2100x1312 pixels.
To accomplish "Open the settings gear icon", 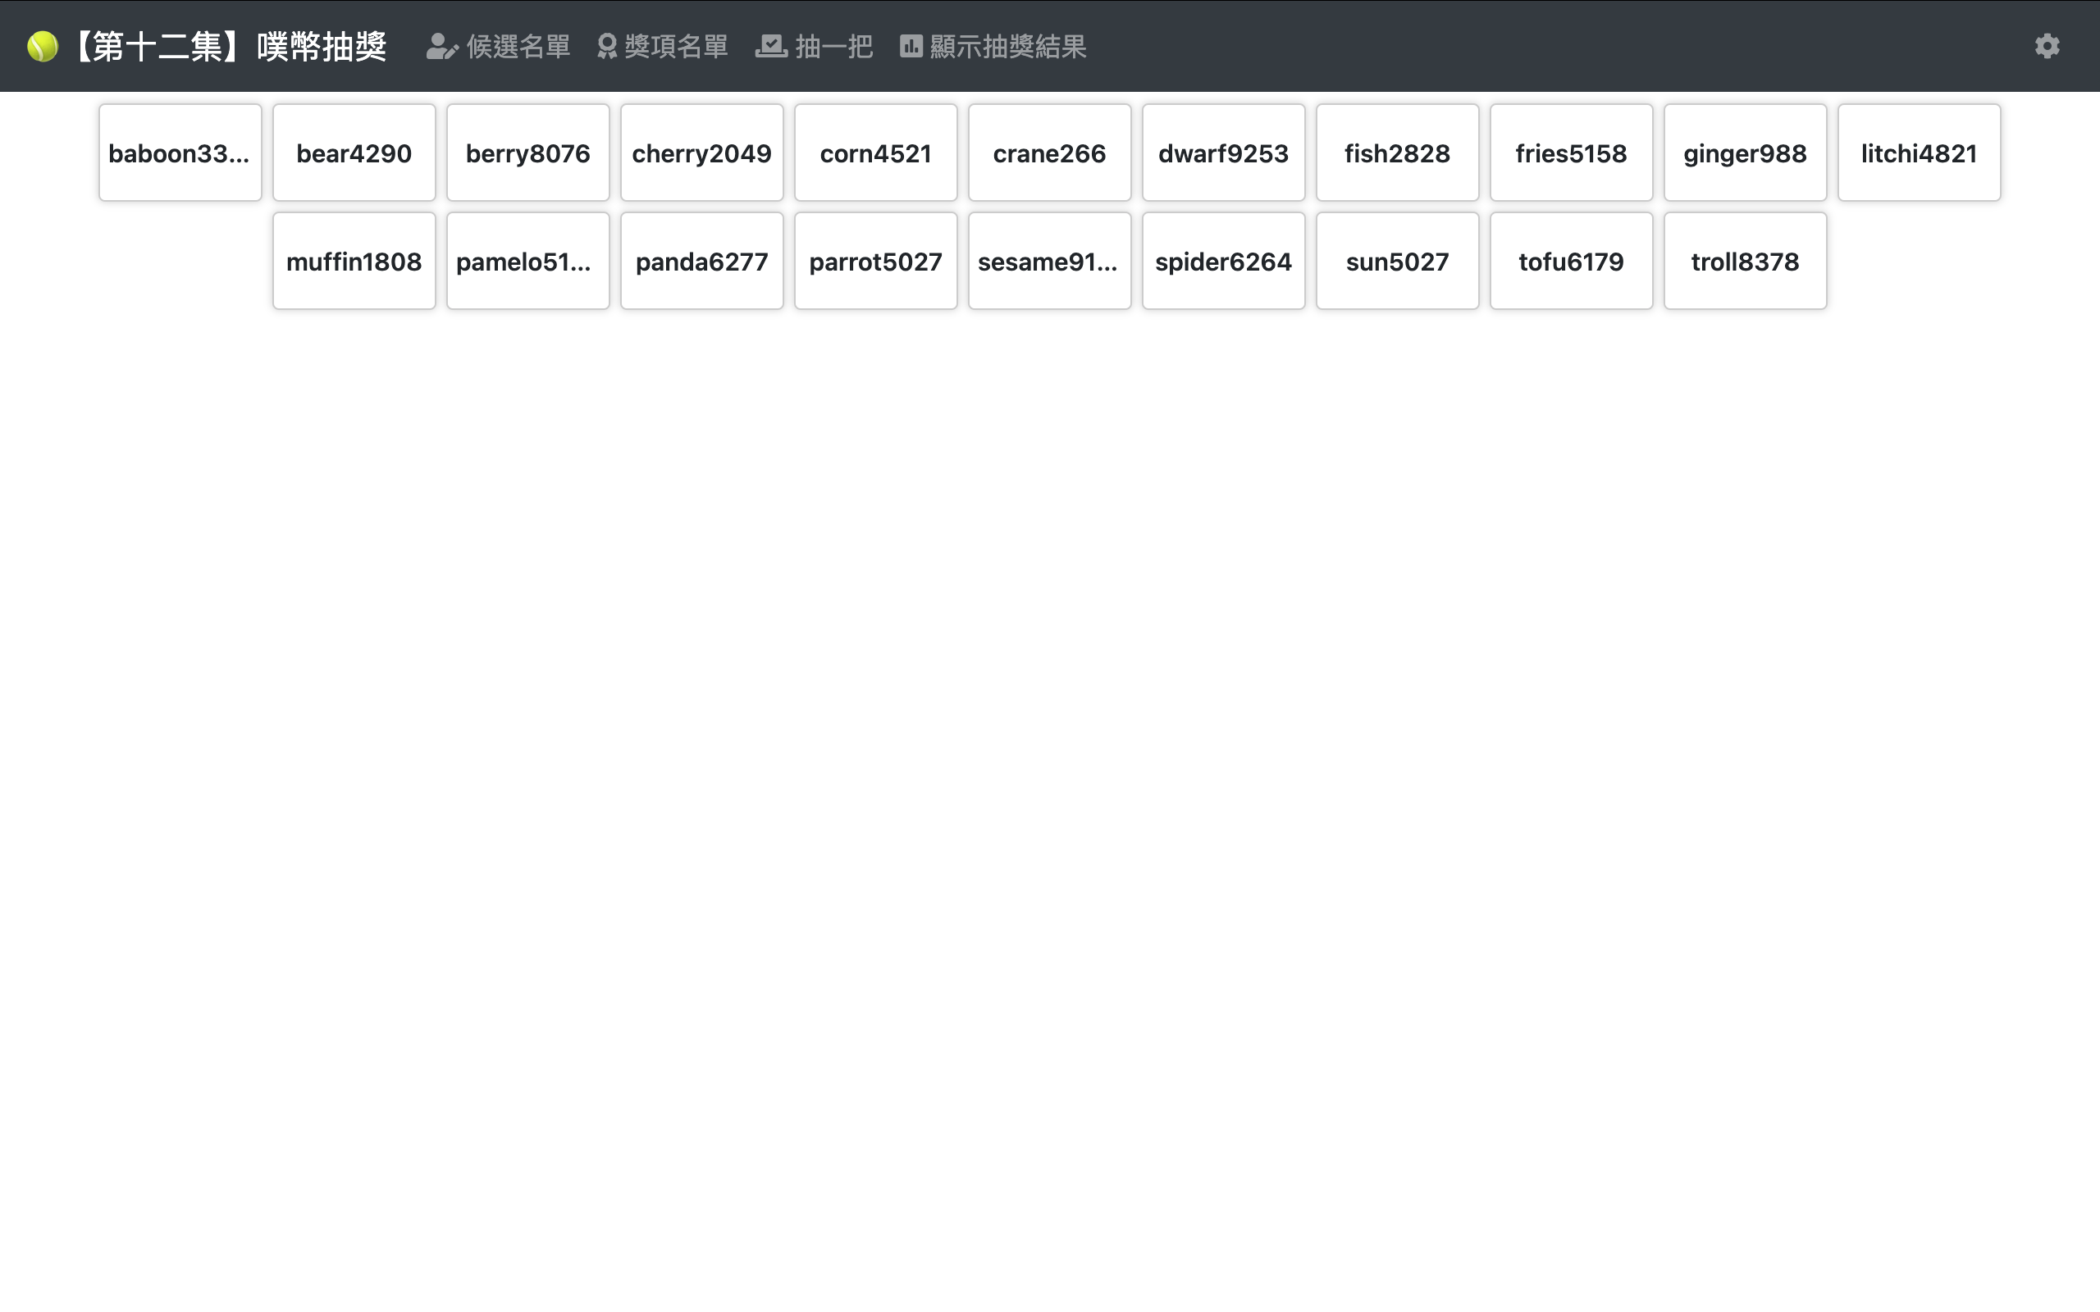I will 2046,46.
